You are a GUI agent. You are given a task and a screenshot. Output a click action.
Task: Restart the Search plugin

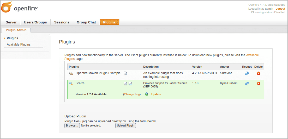click(247, 84)
